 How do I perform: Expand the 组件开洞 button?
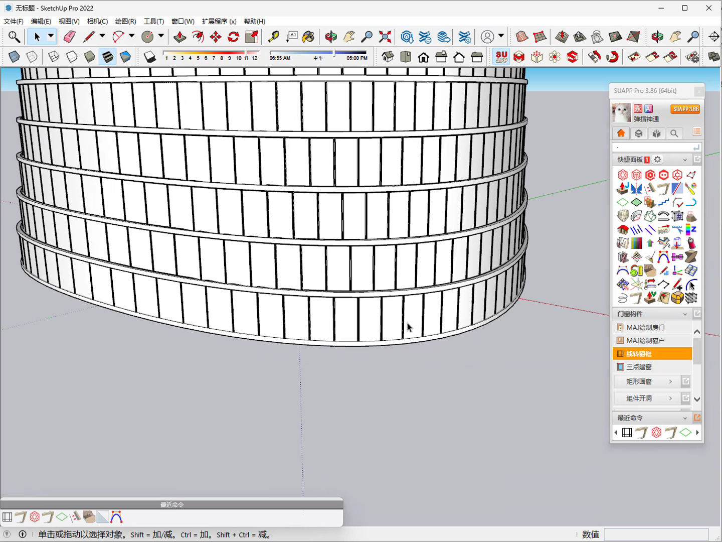(x=646, y=398)
